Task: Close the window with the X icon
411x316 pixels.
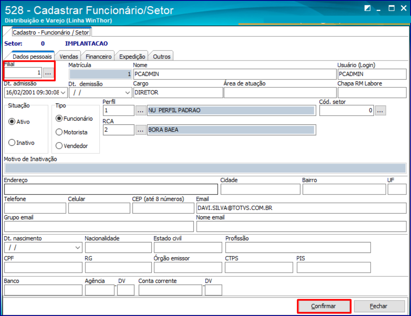Action: 404,8
